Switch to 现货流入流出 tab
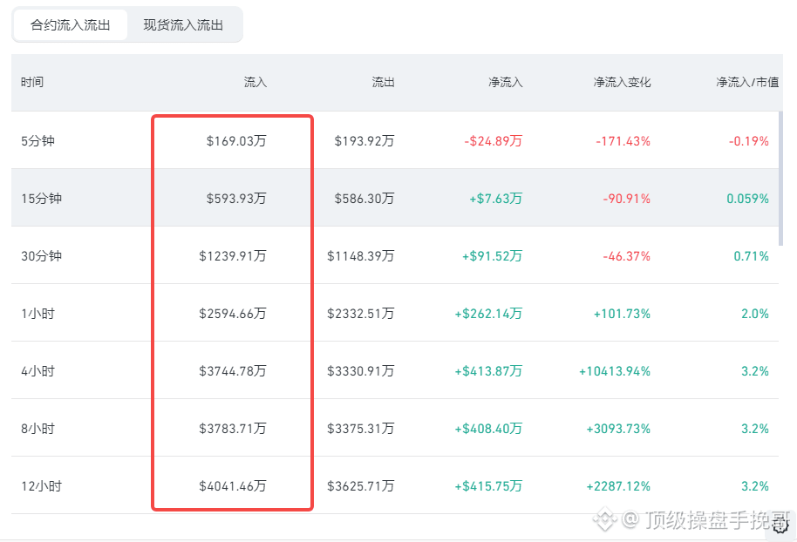 [183, 25]
